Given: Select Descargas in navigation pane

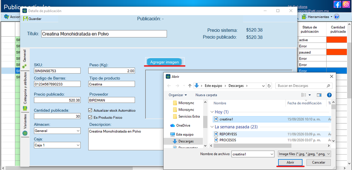Looking at the screenshot, I should pos(186,141).
